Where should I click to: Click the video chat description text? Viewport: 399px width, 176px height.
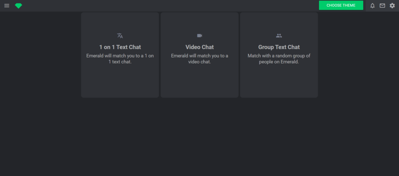(199, 59)
